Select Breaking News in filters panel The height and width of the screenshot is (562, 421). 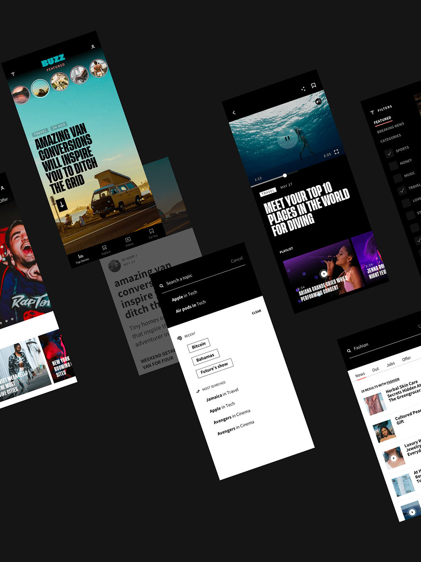coord(391,128)
